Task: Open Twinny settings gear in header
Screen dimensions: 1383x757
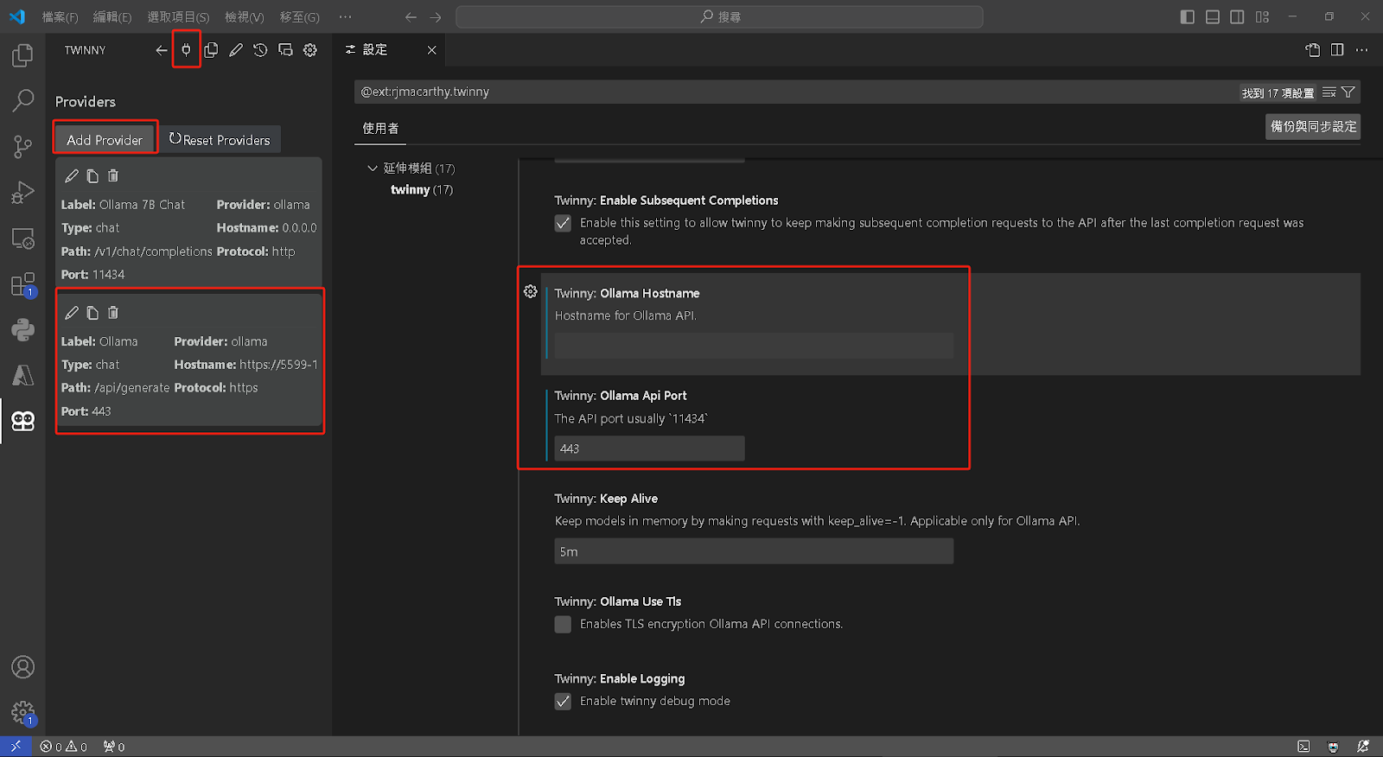Action: point(310,50)
